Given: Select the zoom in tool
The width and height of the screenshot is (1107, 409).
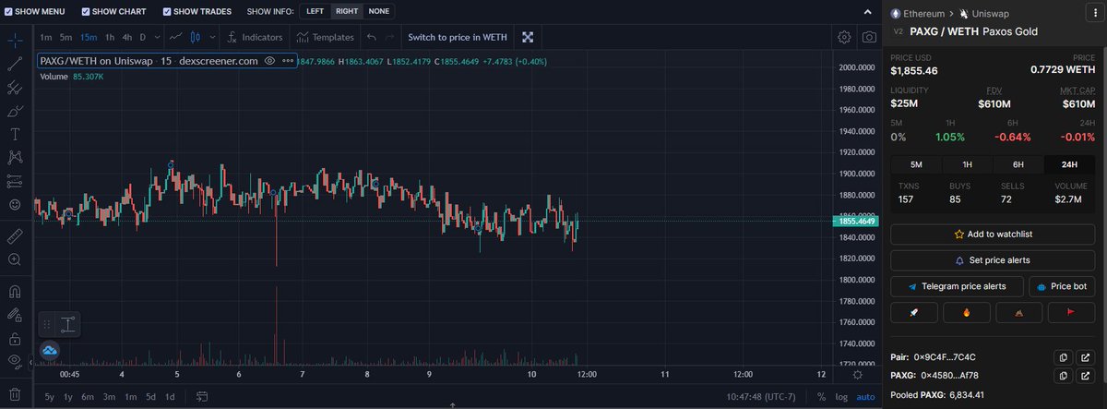Looking at the screenshot, I should (x=15, y=260).
